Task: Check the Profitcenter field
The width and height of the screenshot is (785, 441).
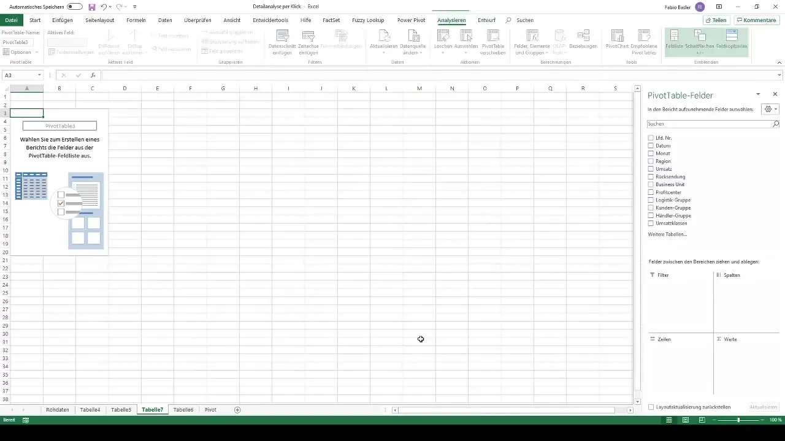Action: click(x=651, y=192)
